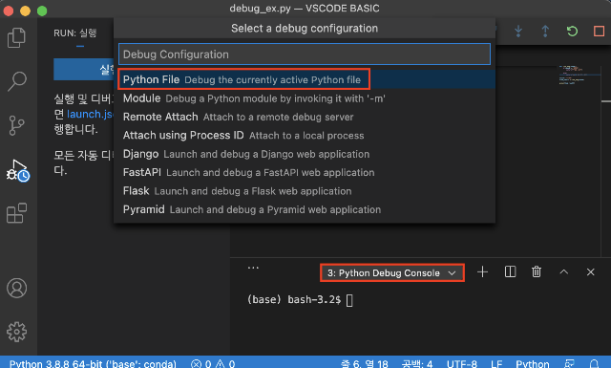Click the RUN panel header label
Viewport: 611px width, 368px height.
click(75, 33)
